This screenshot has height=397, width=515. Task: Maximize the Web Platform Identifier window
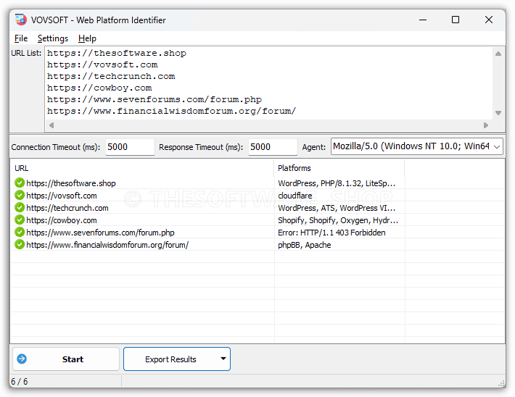click(x=456, y=20)
